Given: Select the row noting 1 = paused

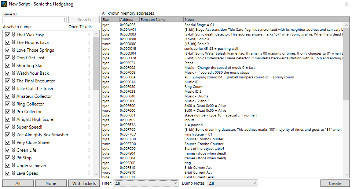Looking at the screenshot, I should click(222, 125).
